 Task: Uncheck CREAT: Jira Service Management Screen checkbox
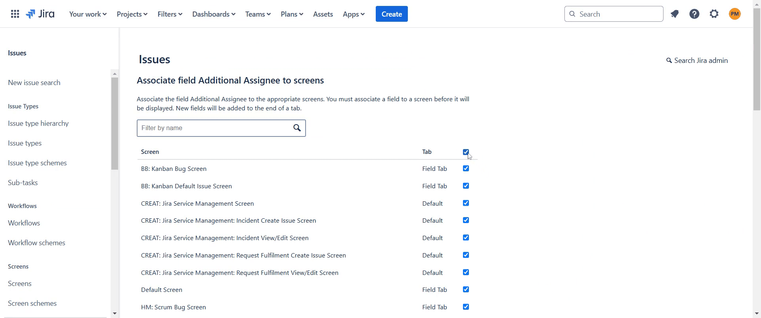(x=466, y=203)
